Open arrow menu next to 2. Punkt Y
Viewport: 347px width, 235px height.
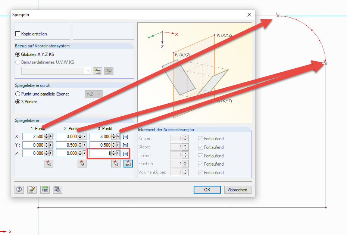pyautogui.click(x=85, y=145)
